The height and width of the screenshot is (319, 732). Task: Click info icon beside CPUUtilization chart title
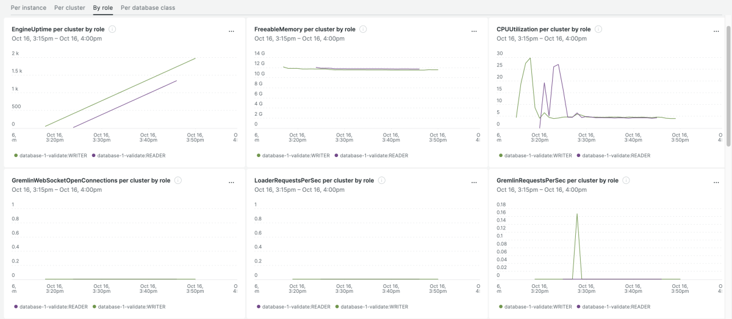(x=598, y=29)
